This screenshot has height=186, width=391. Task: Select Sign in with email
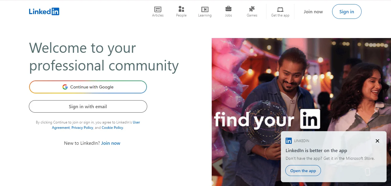pos(88,106)
